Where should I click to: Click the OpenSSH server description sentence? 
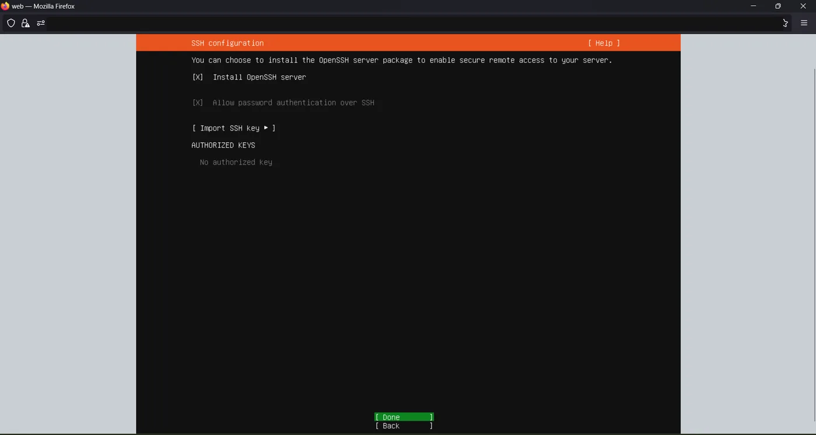[x=402, y=60]
